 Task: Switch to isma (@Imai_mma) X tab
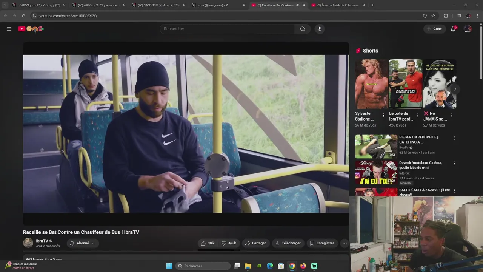click(218, 5)
